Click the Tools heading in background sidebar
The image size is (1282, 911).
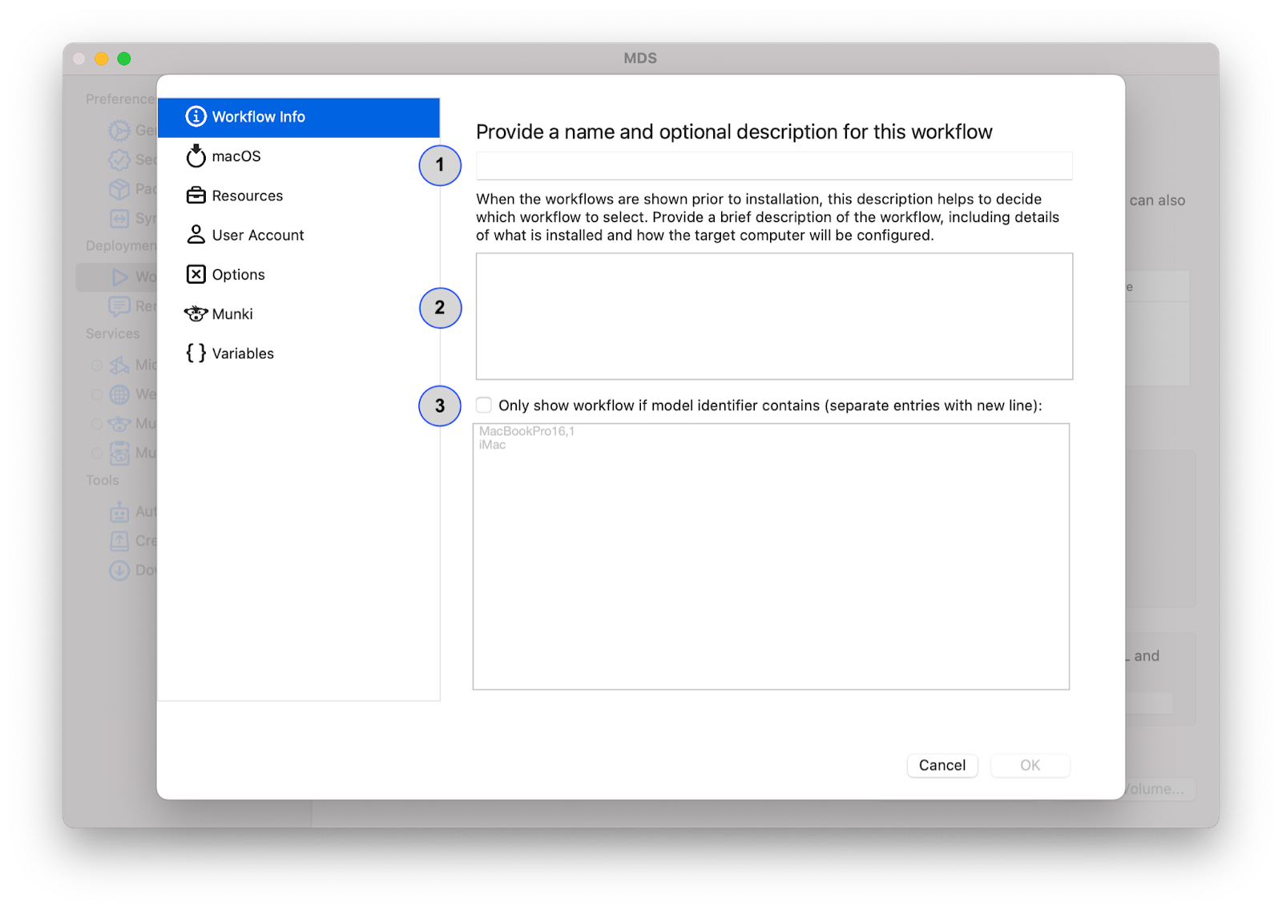click(103, 480)
